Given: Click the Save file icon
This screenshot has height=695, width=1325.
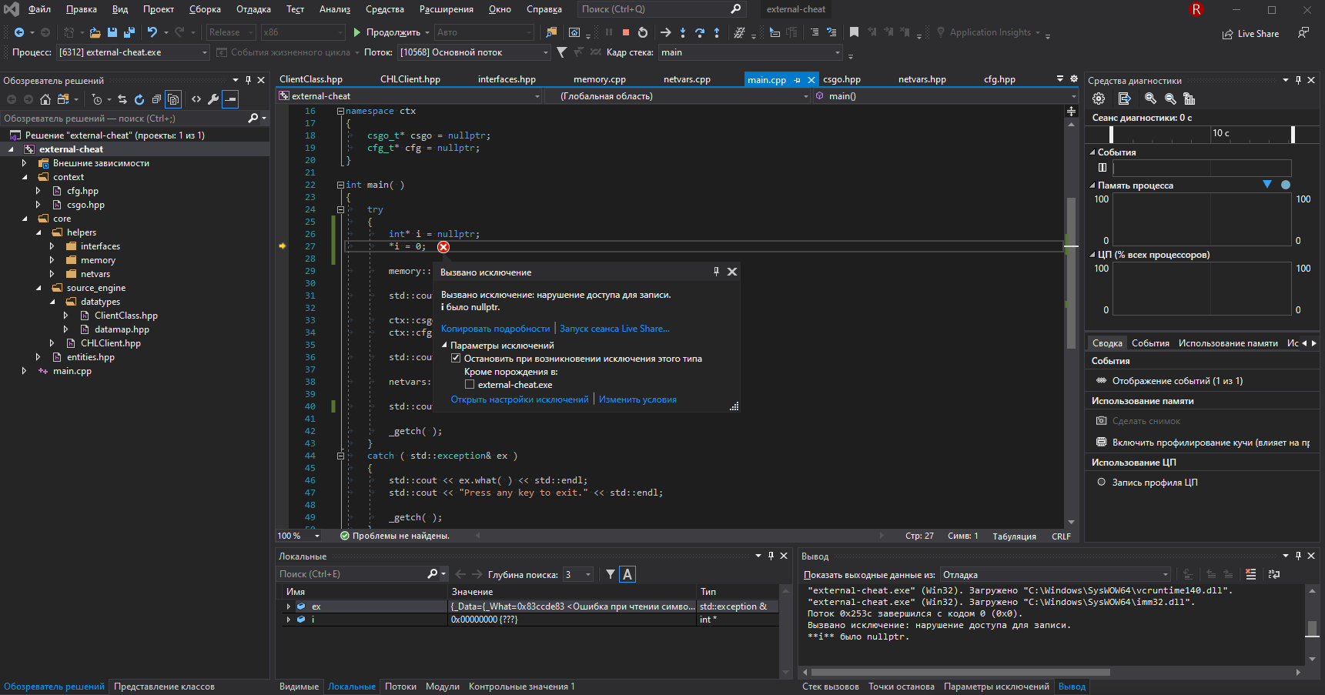Looking at the screenshot, I should click(112, 32).
